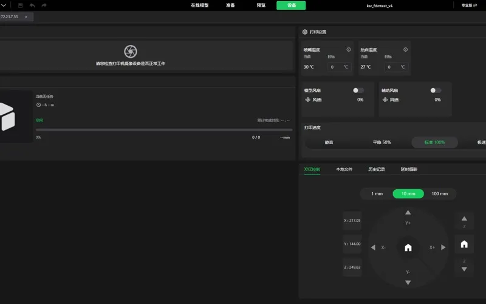Click the Y : 144.00 coordinate readout
Viewport: 486px width, 304px height.
(352, 244)
